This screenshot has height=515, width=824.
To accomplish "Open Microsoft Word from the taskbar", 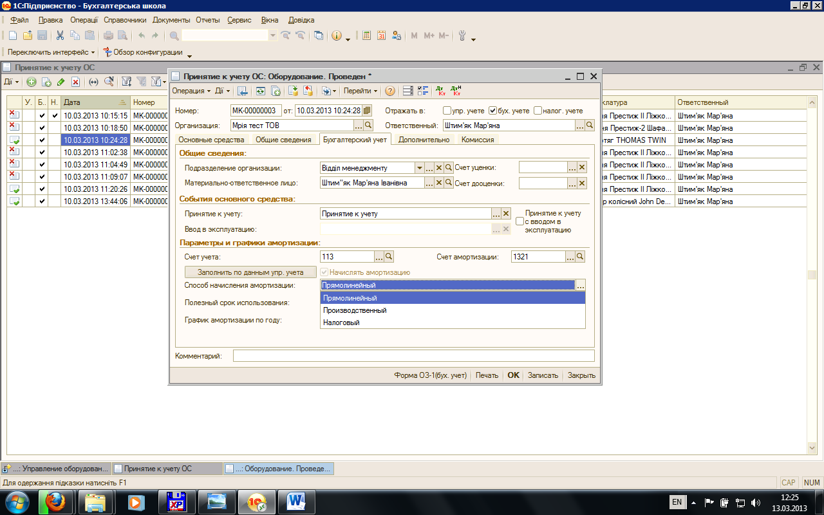I will point(296,501).
